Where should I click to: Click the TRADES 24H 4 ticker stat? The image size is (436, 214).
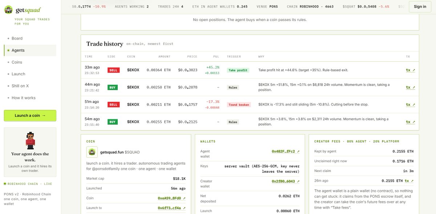pos(170,7)
